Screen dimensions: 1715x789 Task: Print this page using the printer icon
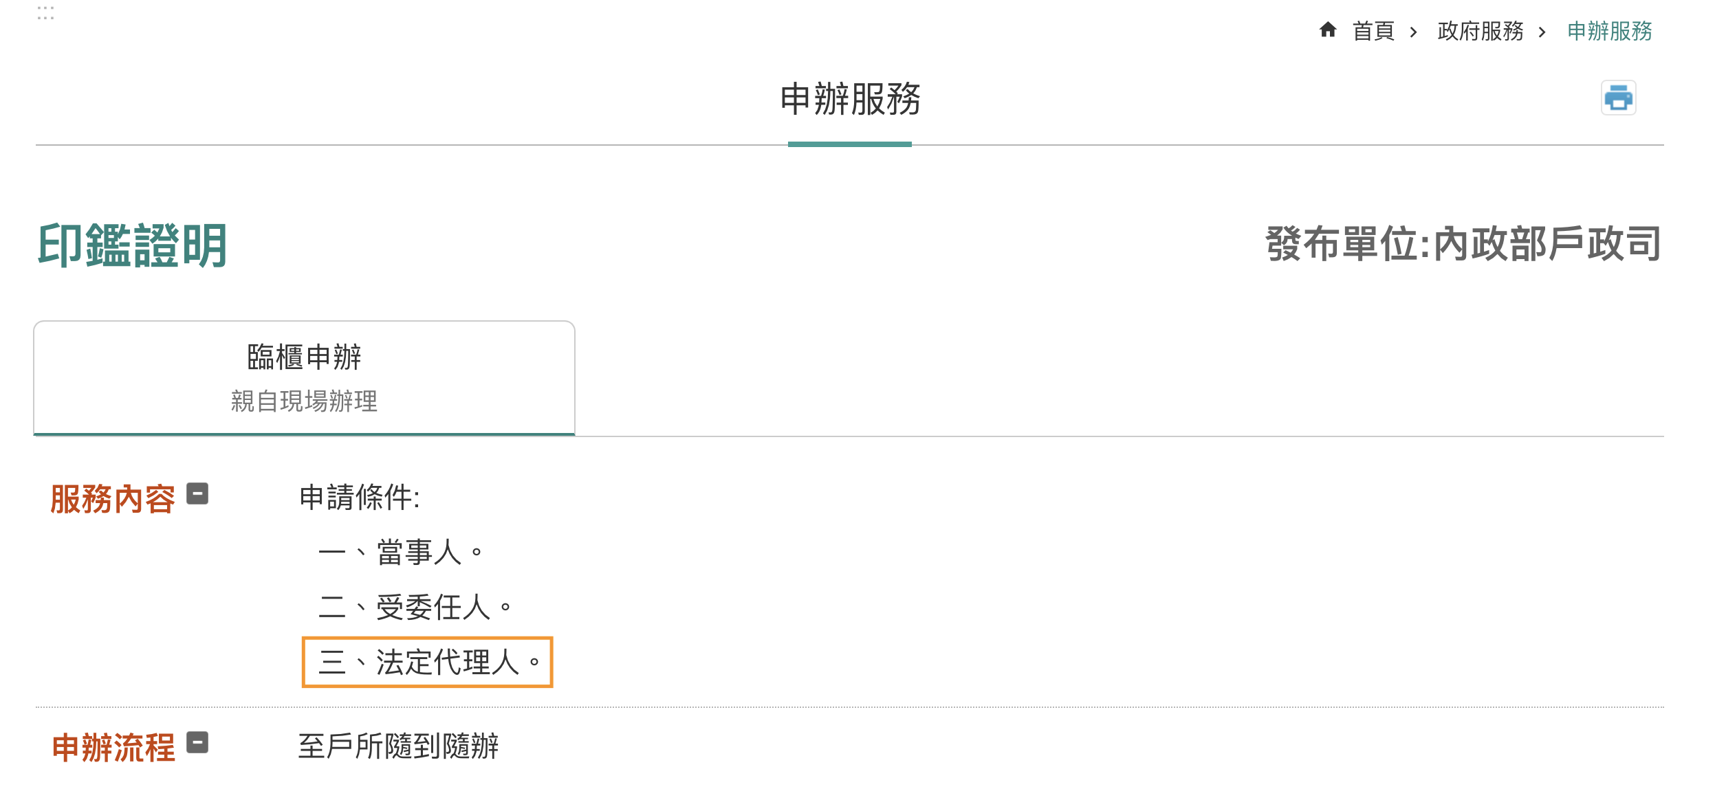click(x=1618, y=98)
